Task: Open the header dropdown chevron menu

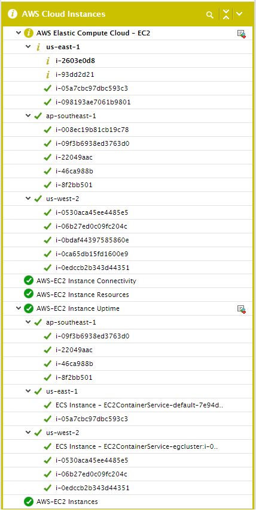Action: point(239,14)
